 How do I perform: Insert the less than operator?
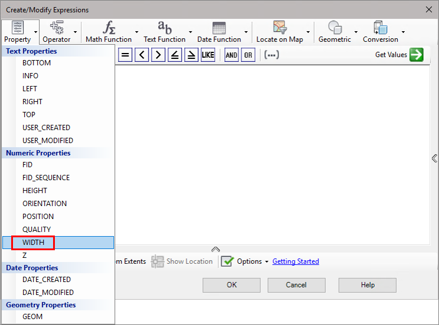142,55
